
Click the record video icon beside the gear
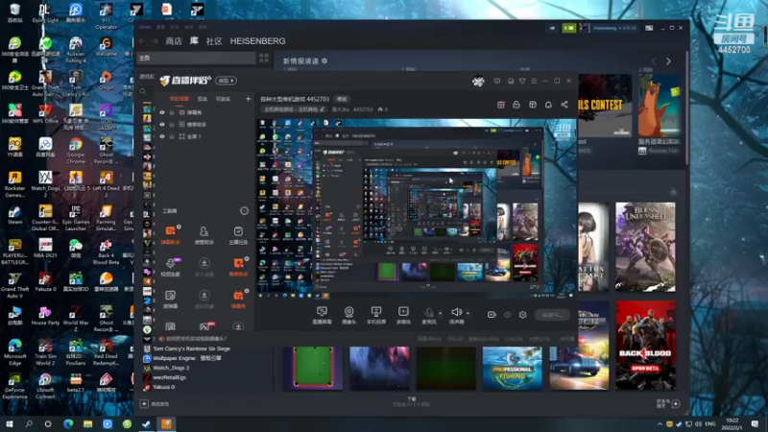click(x=492, y=315)
